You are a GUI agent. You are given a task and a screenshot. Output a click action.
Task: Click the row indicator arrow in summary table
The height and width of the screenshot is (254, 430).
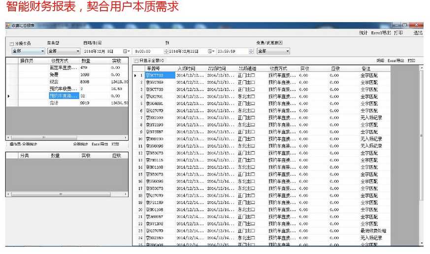click(x=9, y=96)
